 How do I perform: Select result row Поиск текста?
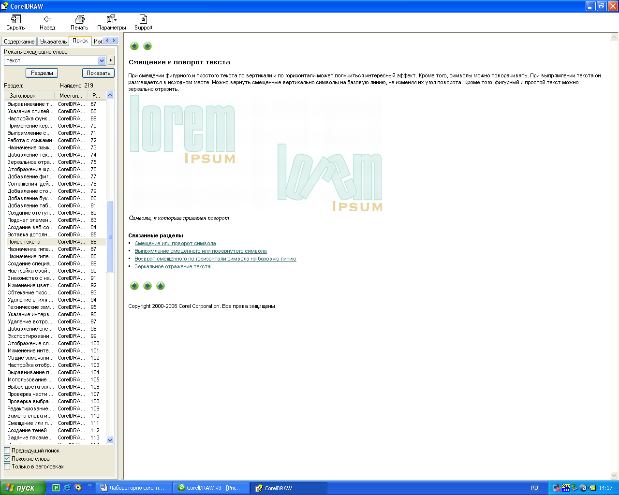tap(55, 242)
